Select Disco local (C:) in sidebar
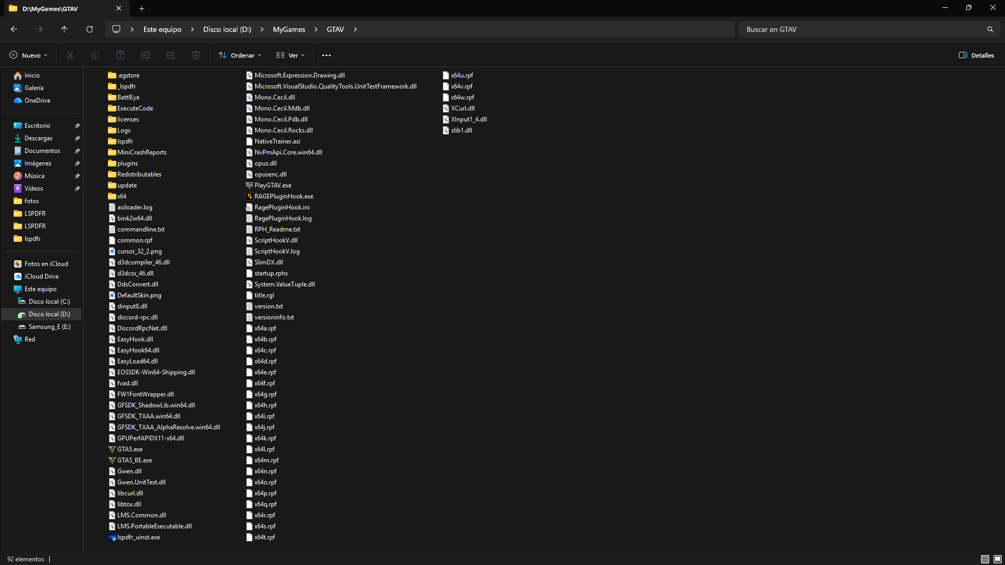Viewport: 1005px width, 565px height. click(49, 302)
